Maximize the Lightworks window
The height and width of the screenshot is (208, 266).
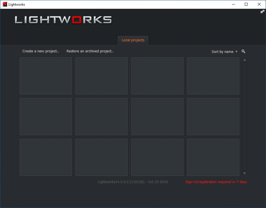pos(246,5)
